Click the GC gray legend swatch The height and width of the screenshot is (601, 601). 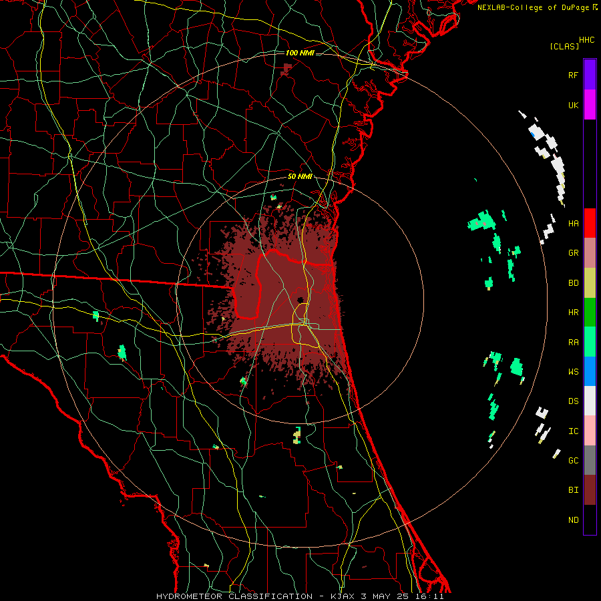tap(590, 460)
